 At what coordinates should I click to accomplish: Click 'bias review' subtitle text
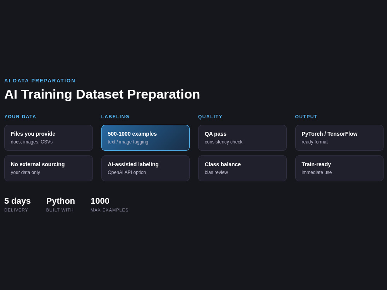[216, 172]
